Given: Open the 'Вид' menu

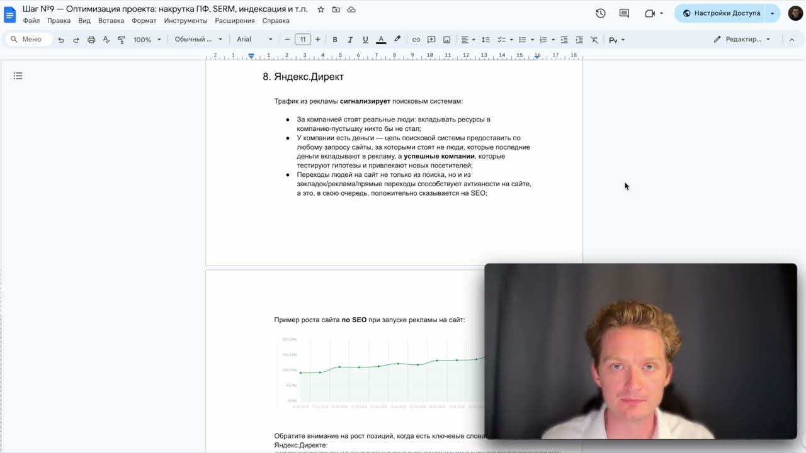Looking at the screenshot, I should point(84,21).
